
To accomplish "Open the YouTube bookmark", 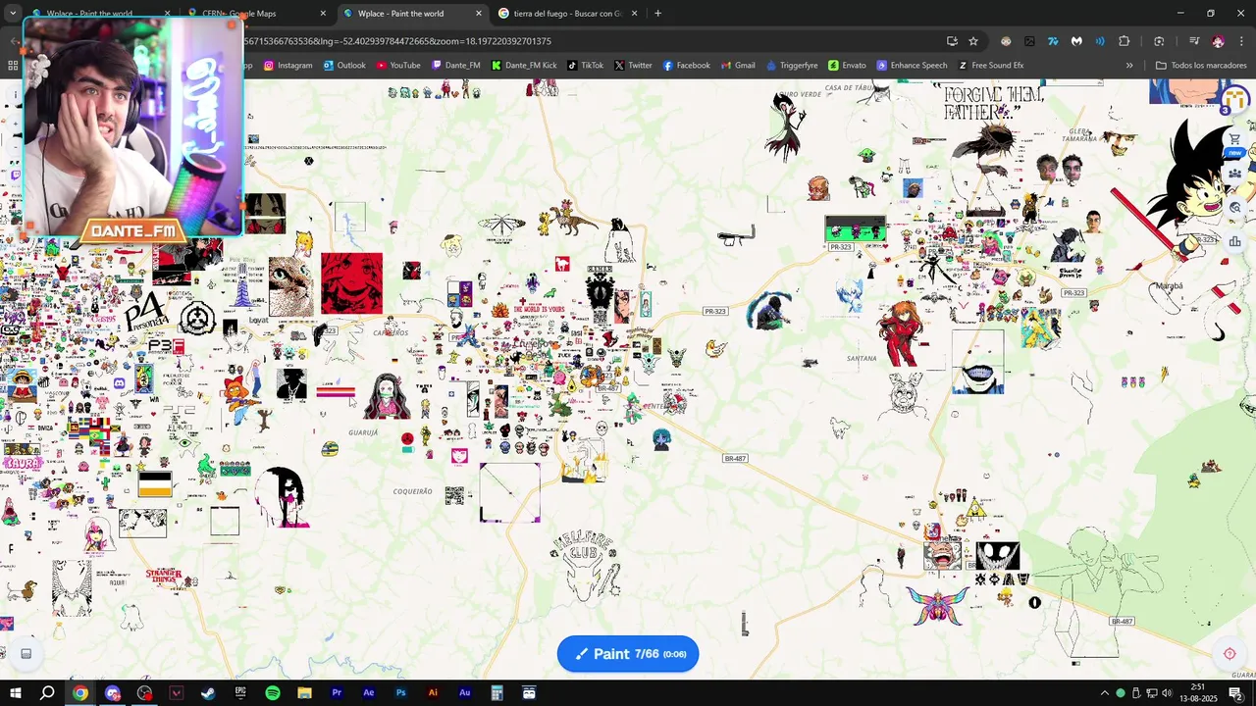I will [398, 66].
